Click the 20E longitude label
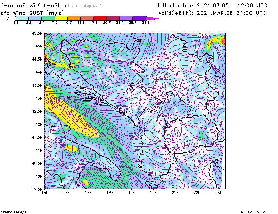The height and width of the screenshot is (214, 278). tap(153, 193)
